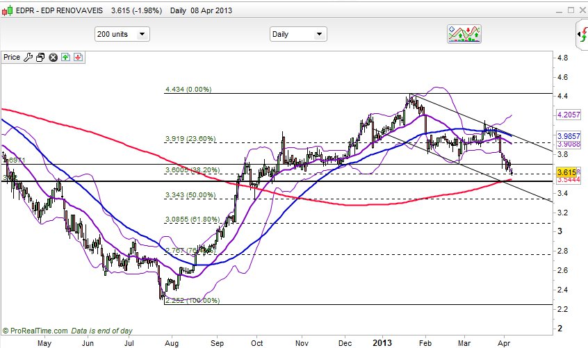This screenshot has height=348, width=588.
Task: Move Price panel down with red arrow
Action: 78,58
